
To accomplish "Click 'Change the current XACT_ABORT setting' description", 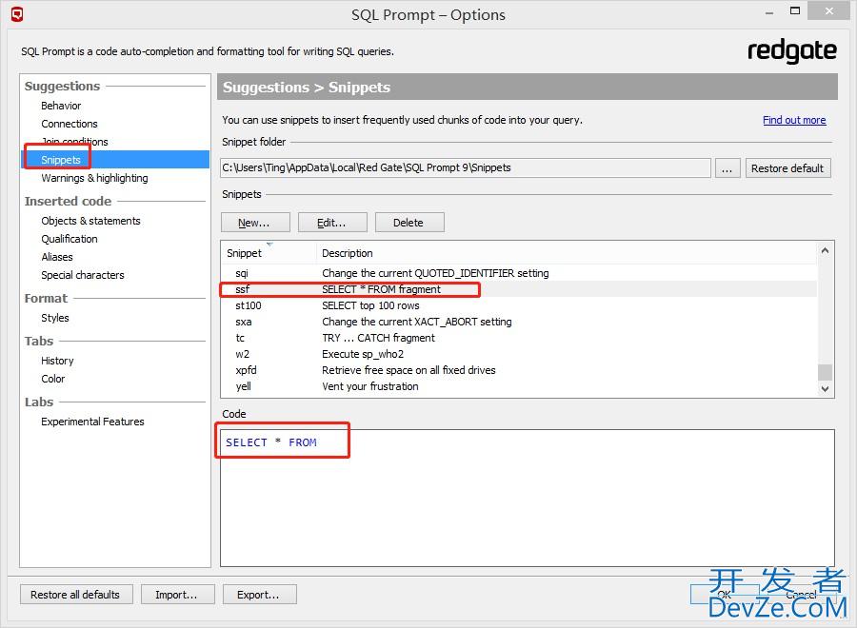I will coord(416,322).
